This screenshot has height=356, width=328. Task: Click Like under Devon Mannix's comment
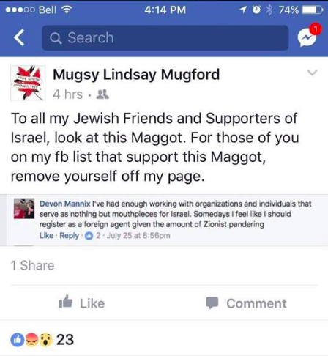(46, 236)
